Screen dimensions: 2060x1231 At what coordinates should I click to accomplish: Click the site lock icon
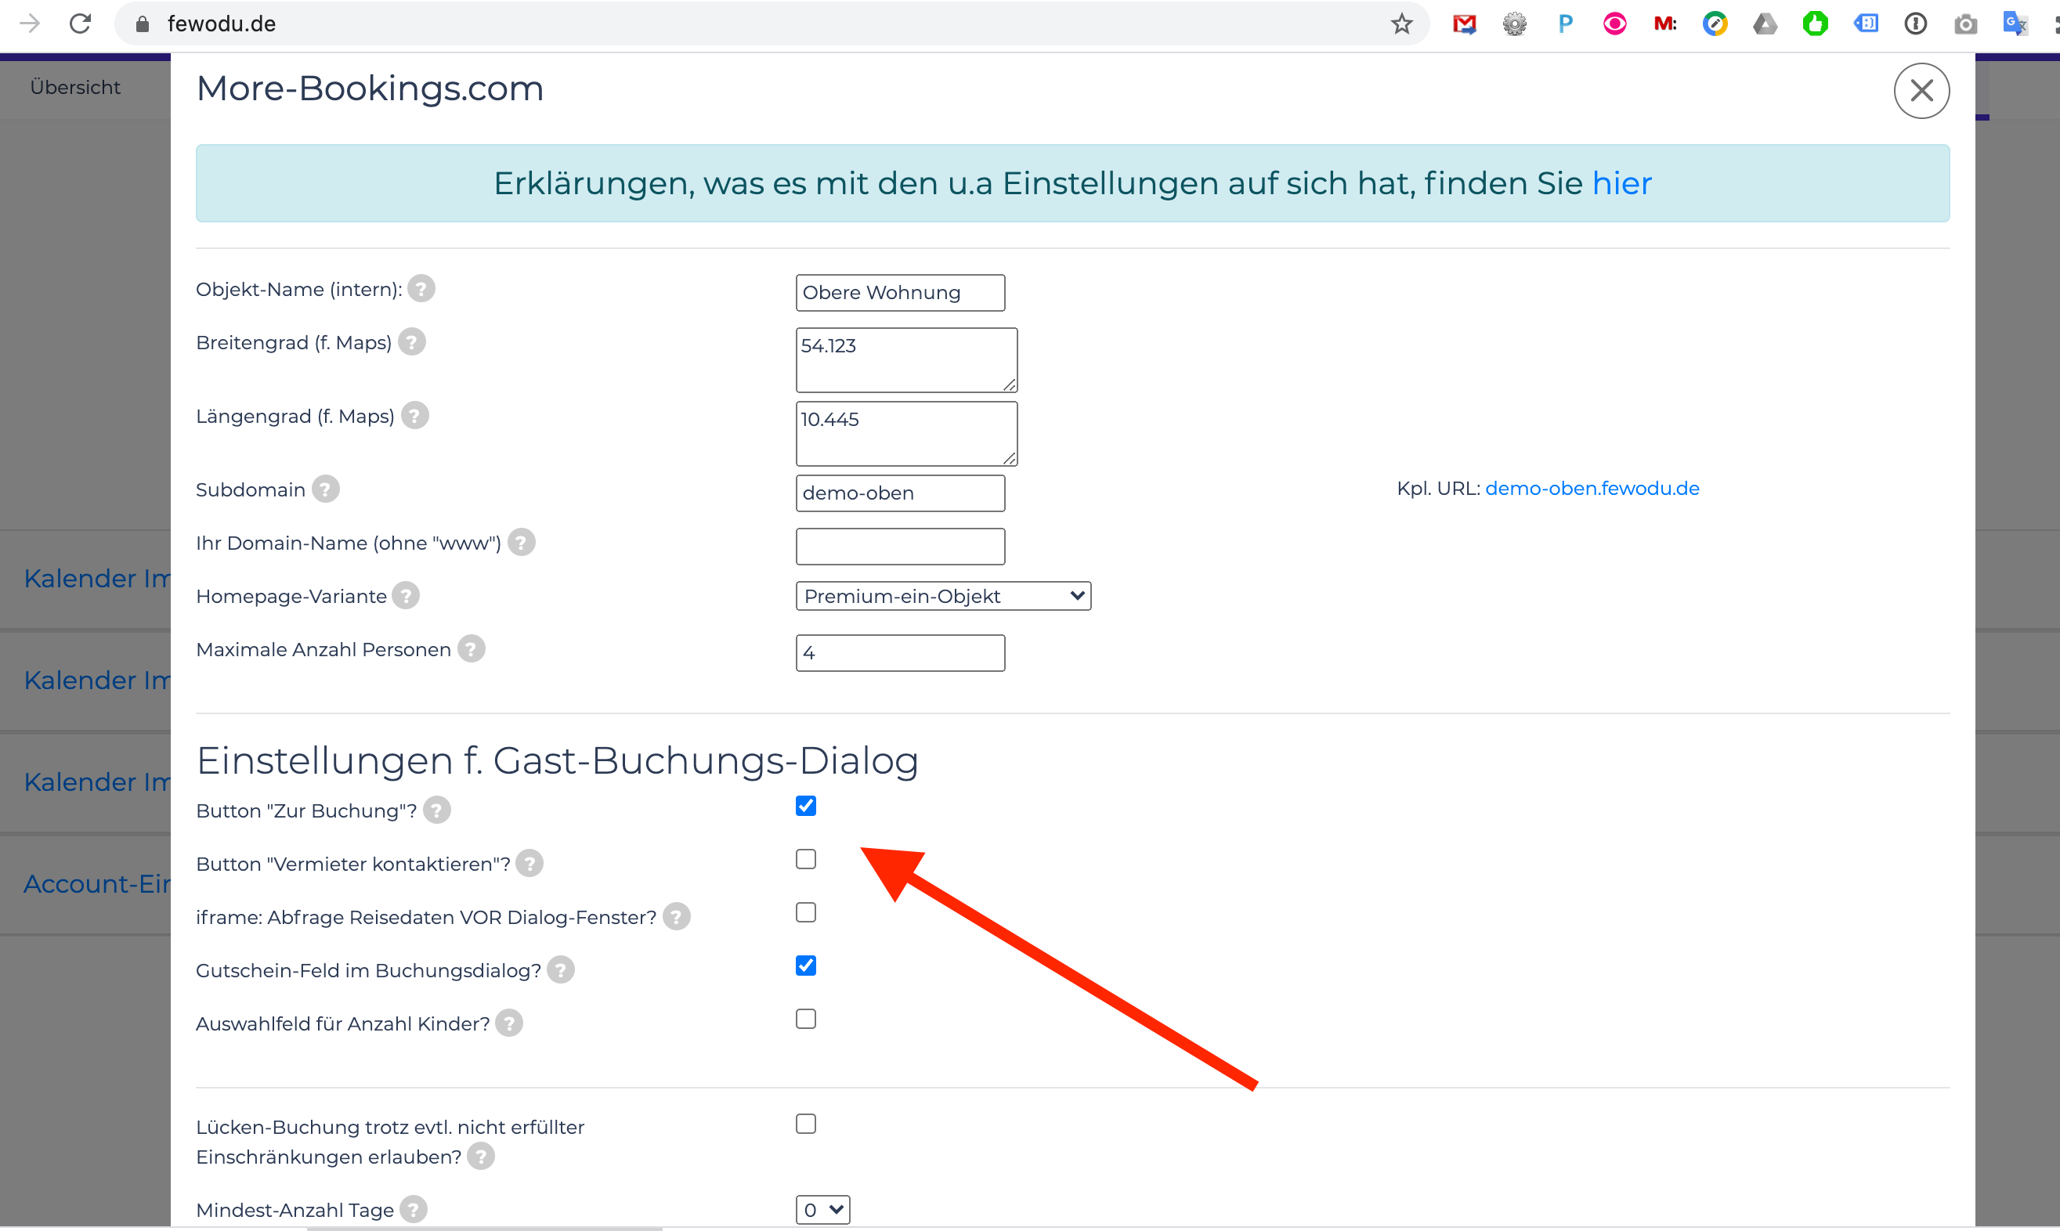142,24
